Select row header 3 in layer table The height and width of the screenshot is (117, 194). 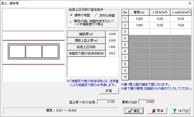point(125,32)
